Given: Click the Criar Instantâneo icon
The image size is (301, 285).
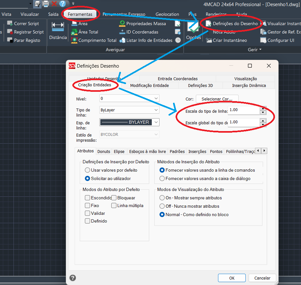Looking at the screenshot, I should [209, 40].
